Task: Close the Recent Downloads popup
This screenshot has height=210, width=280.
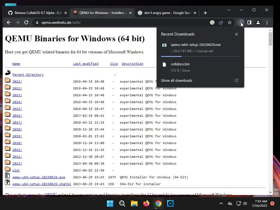Action: click(x=237, y=34)
